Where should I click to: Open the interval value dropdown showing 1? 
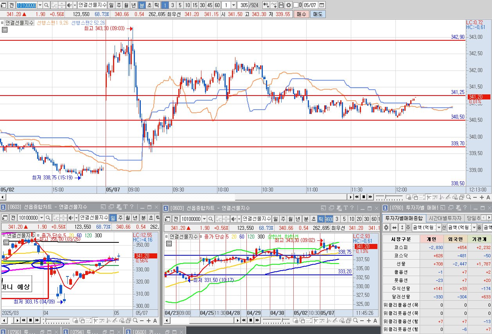tap(233, 5)
